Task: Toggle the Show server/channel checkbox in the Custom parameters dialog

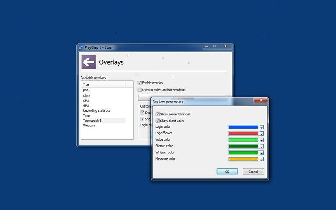Action: 157,114
